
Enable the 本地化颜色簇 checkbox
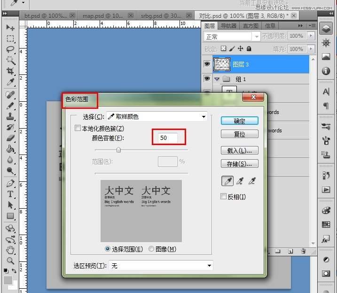[78, 128]
